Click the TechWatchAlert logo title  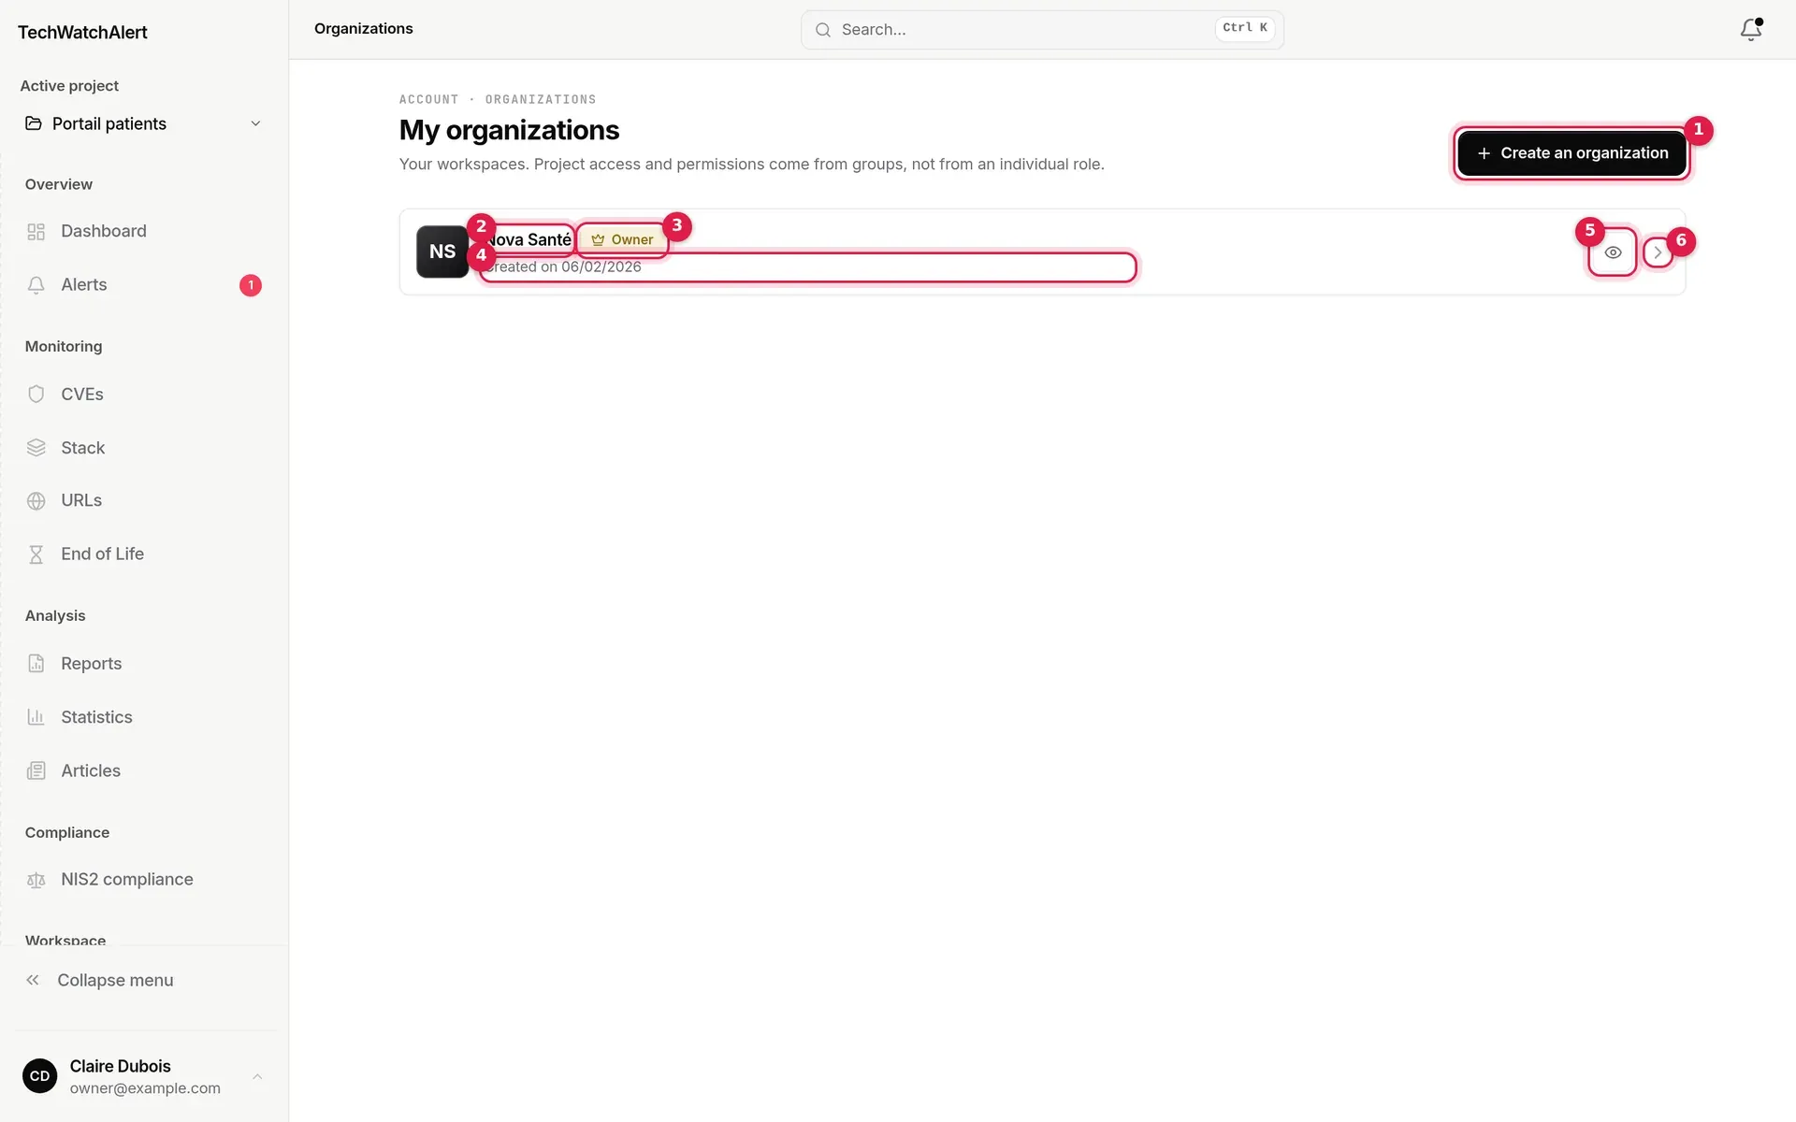tap(82, 32)
